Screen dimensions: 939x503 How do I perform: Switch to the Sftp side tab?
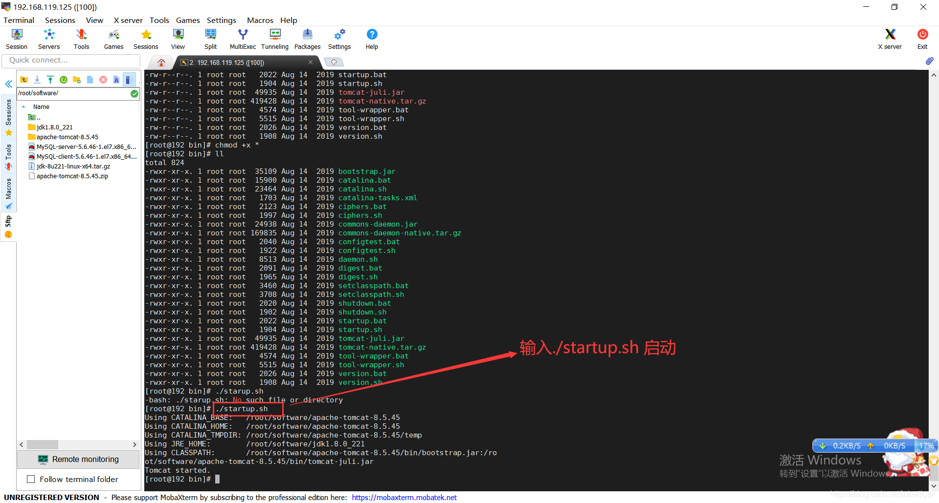tap(8, 227)
